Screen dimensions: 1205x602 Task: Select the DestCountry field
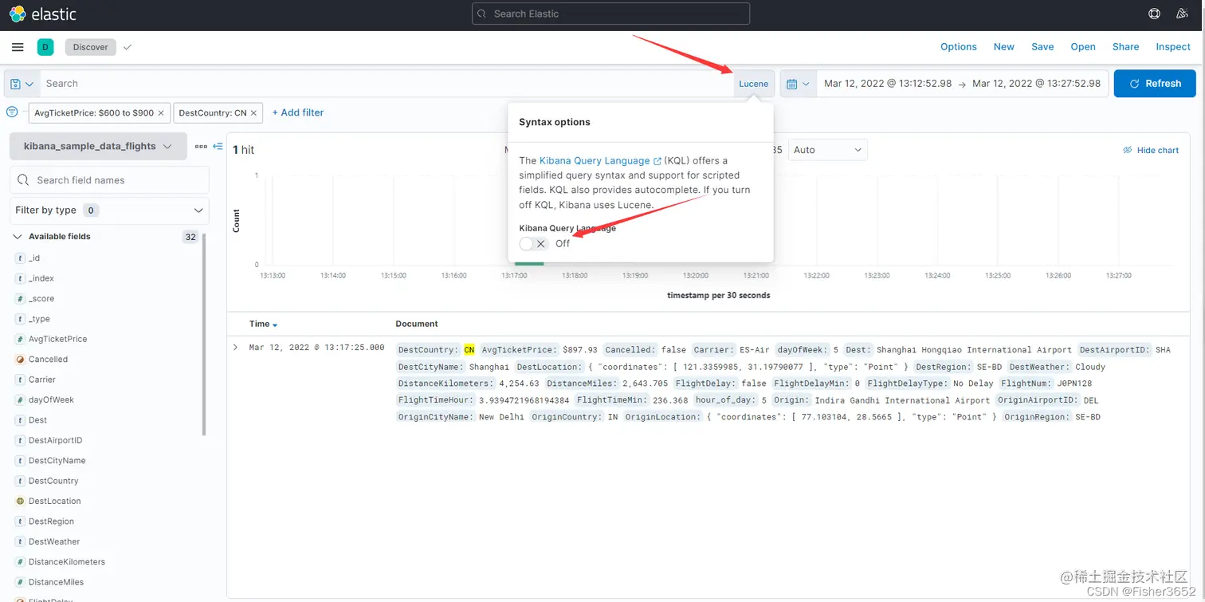[53, 481]
